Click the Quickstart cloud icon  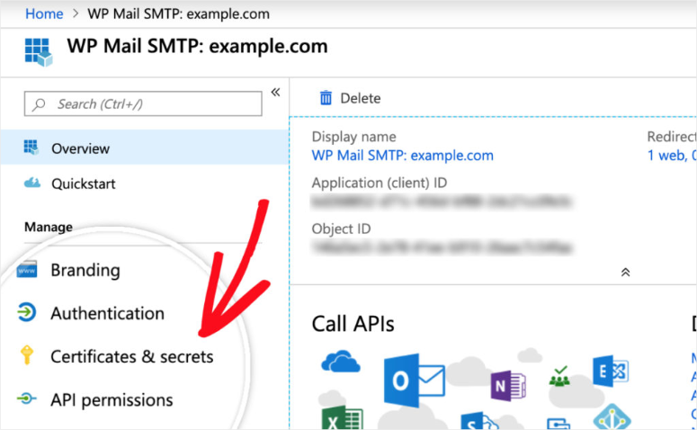[31, 183]
